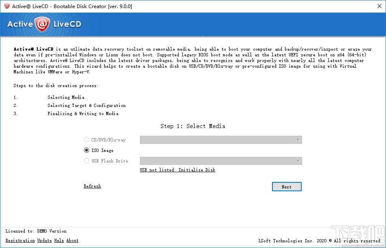This screenshot has height=248, width=386.
Task: Open 'USB not listed: Initialize Disk' link
Action: [178, 170]
